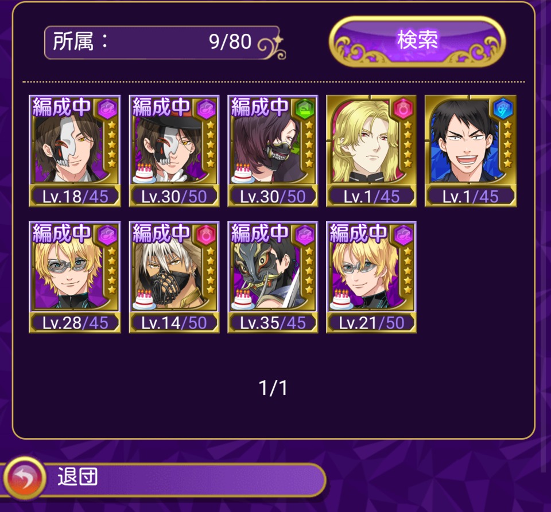
Task: Select the blond goggles character Lv.28/45
Action: (75, 278)
